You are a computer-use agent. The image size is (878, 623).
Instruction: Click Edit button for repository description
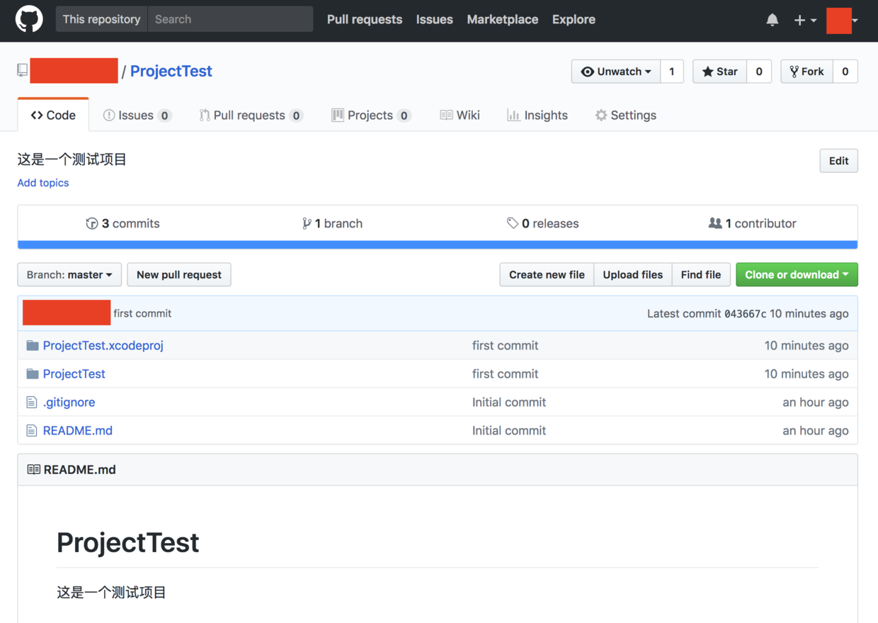[x=838, y=161]
